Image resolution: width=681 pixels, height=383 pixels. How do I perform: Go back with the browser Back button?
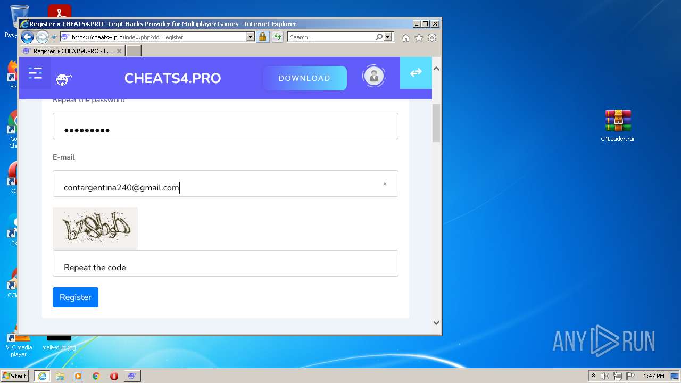(27, 37)
